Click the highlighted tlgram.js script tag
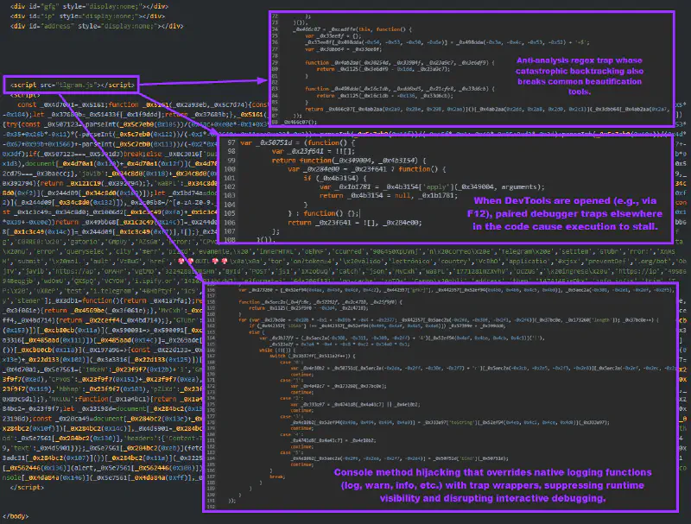Viewport: 691px width, 524px height. (71, 85)
